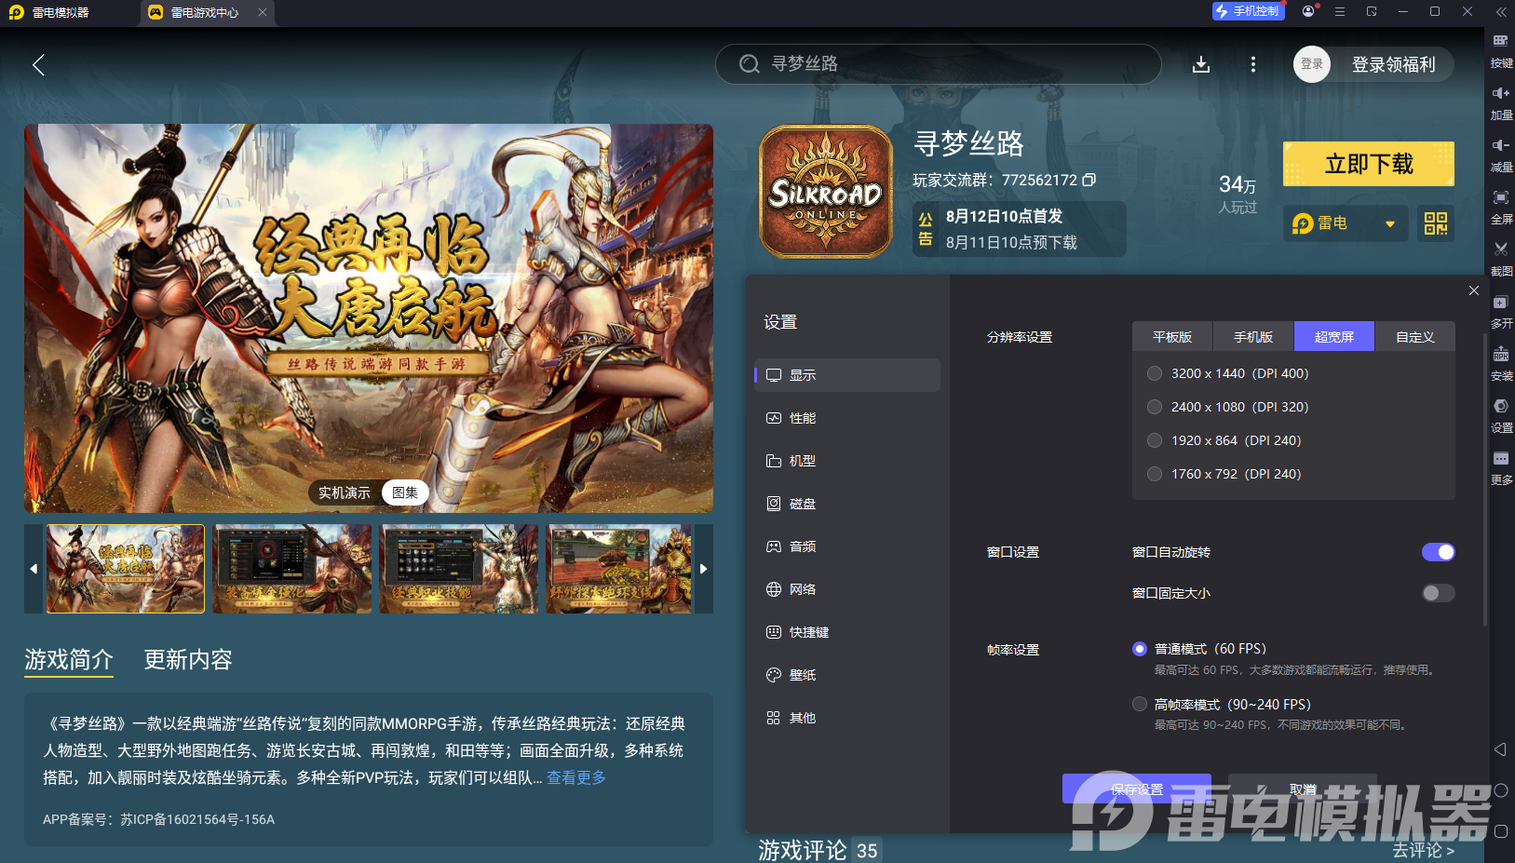This screenshot has width=1515, height=863.
Task: Click the 寻梦丝路 search field
Action: pyautogui.click(x=938, y=64)
